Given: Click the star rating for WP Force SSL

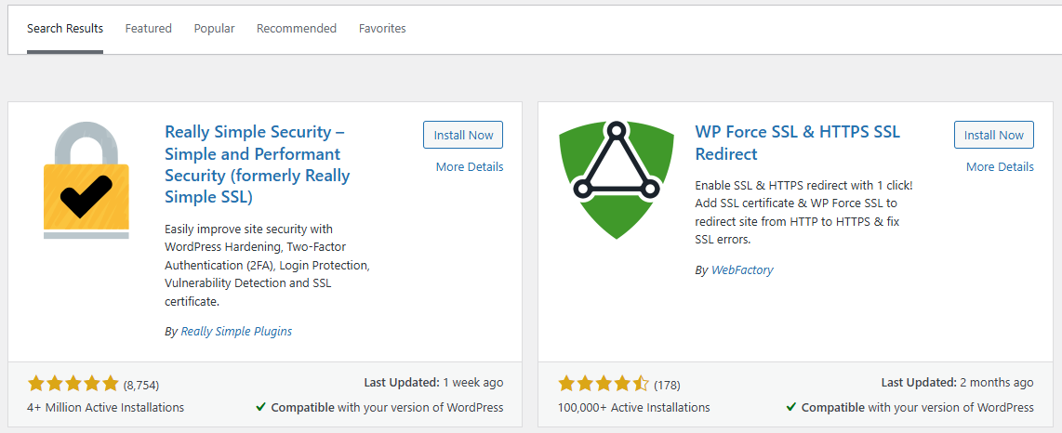Looking at the screenshot, I should 604,384.
